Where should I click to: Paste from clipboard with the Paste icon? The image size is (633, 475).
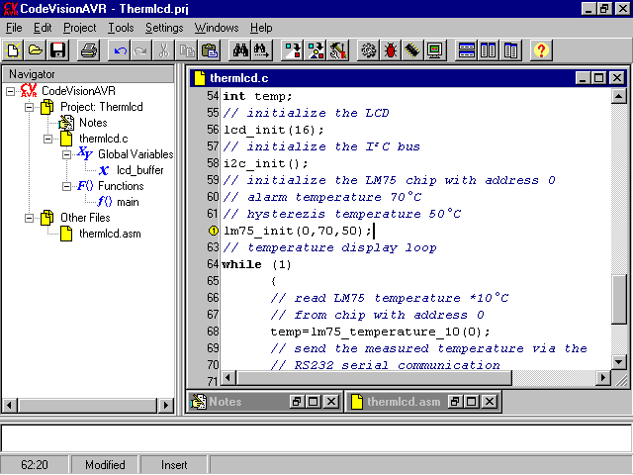pyautogui.click(x=209, y=50)
